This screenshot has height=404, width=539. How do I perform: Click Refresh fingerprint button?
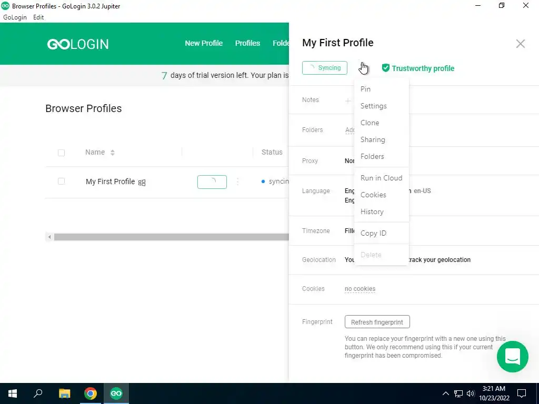[x=377, y=322]
